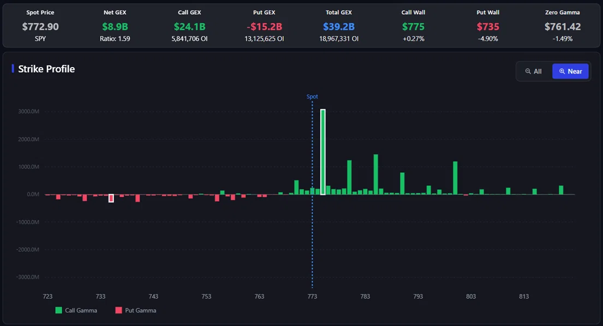This screenshot has height=326, width=603.
Task: Click the zoom-out magnifier icon beside All
Action: 528,71
